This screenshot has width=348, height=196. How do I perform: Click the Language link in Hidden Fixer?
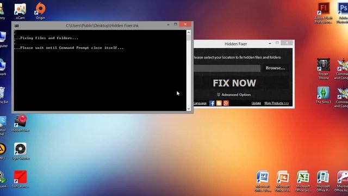200,103
